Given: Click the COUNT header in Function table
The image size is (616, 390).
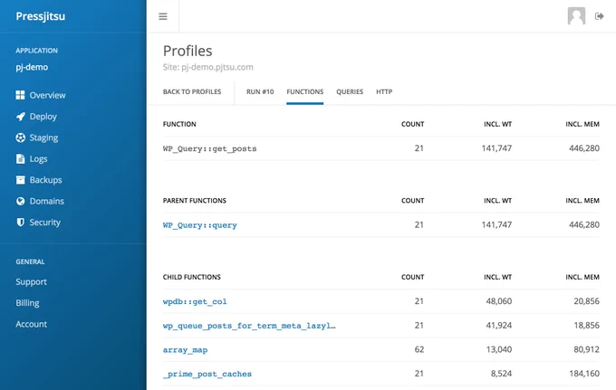Looking at the screenshot, I should (x=412, y=124).
